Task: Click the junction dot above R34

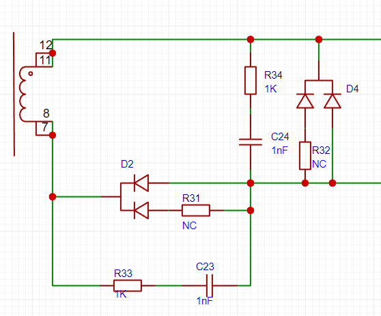Action: tap(251, 39)
